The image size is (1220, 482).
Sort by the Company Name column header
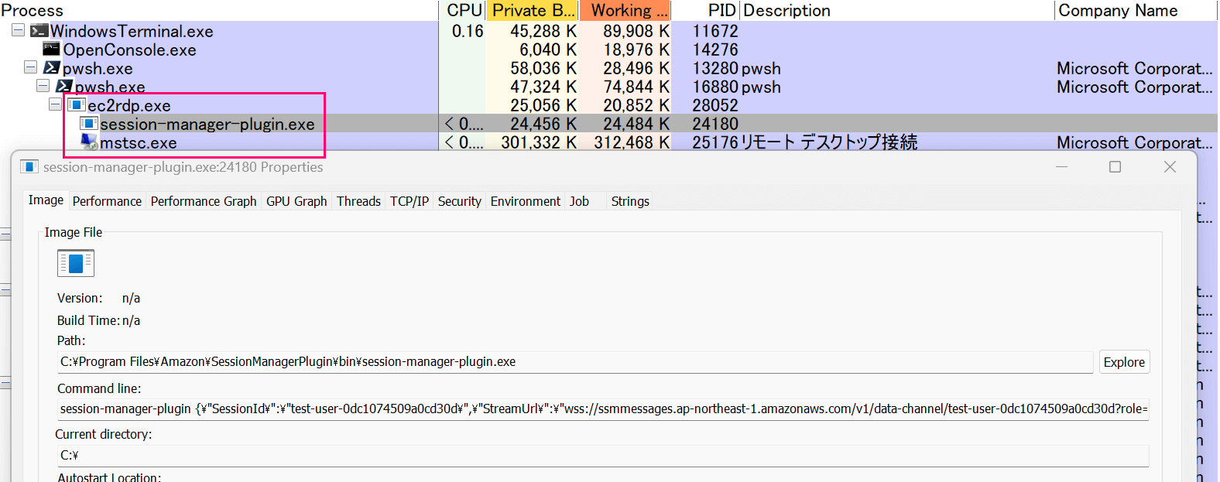[1136, 10]
